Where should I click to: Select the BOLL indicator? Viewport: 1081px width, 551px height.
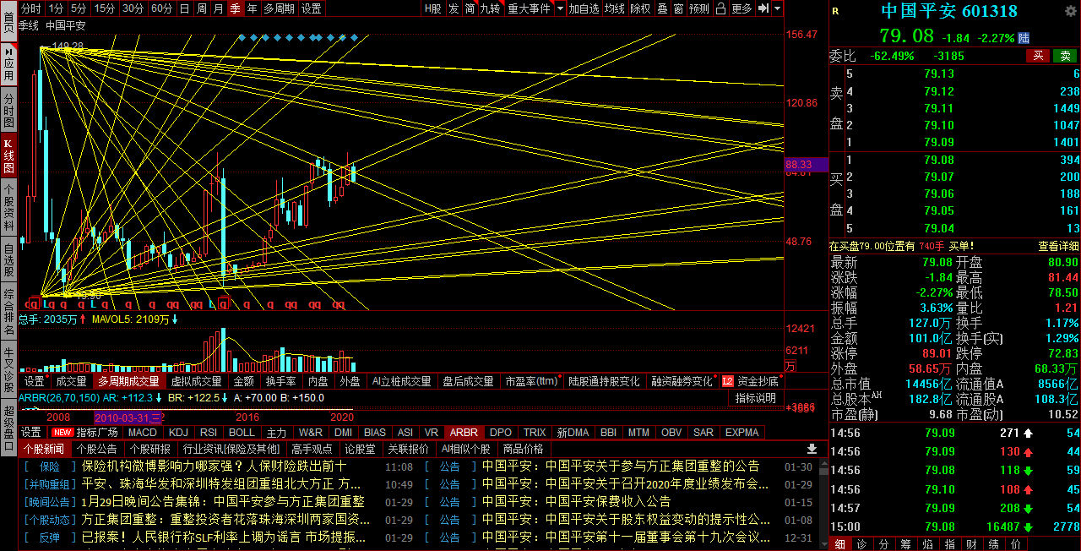(x=242, y=433)
